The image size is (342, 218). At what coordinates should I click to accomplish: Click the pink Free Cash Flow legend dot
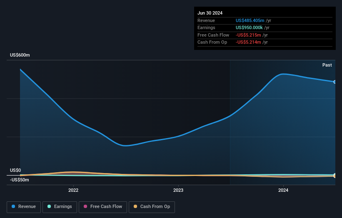point(85,206)
